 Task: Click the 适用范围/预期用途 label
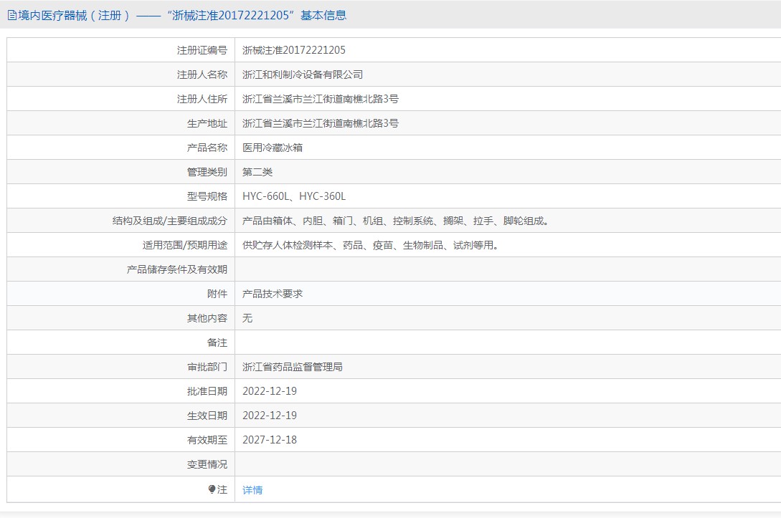click(185, 245)
